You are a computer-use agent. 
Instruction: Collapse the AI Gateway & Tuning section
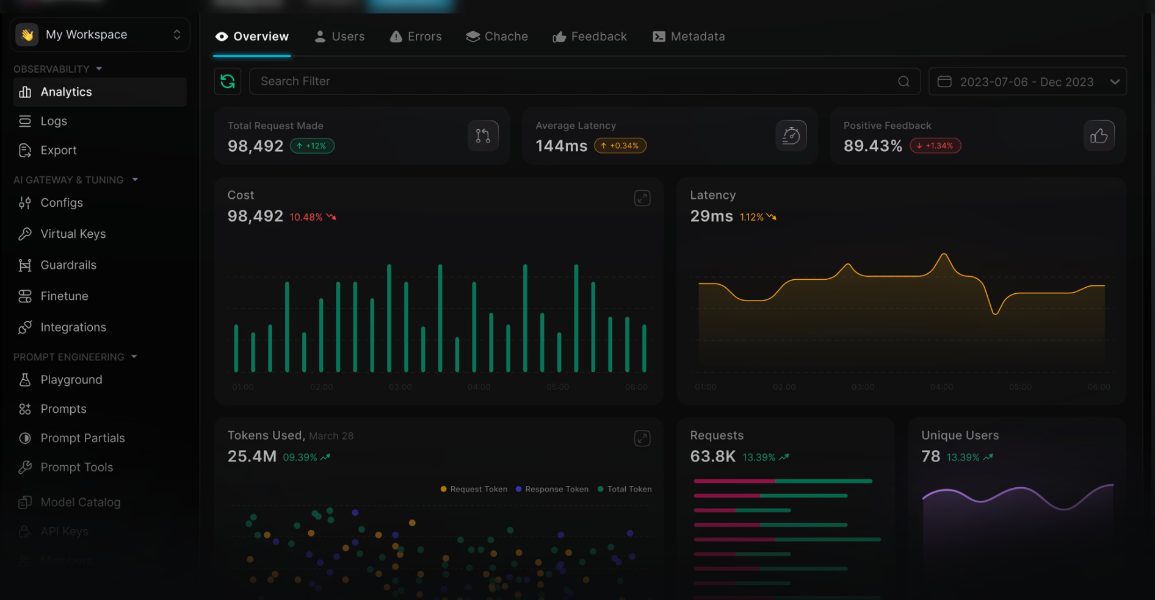[135, 180]
